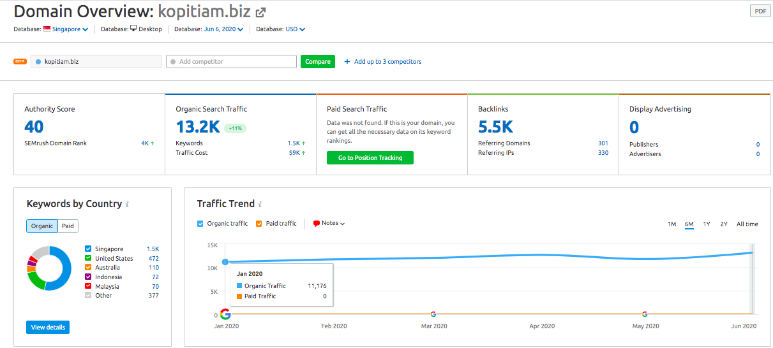The image size is (773, 348).
Task: Export report with PDF button
Action: tap(760, 11)
